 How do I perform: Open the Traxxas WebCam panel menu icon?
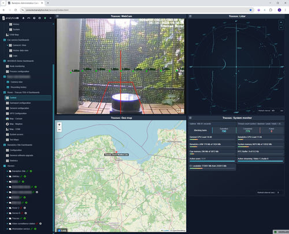57,16
